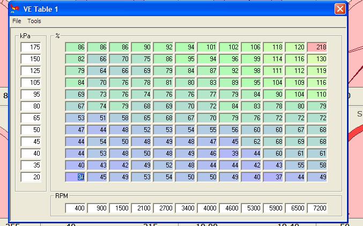Close the VE Table 1 window

pyautogui.click(x=340, y=9)
